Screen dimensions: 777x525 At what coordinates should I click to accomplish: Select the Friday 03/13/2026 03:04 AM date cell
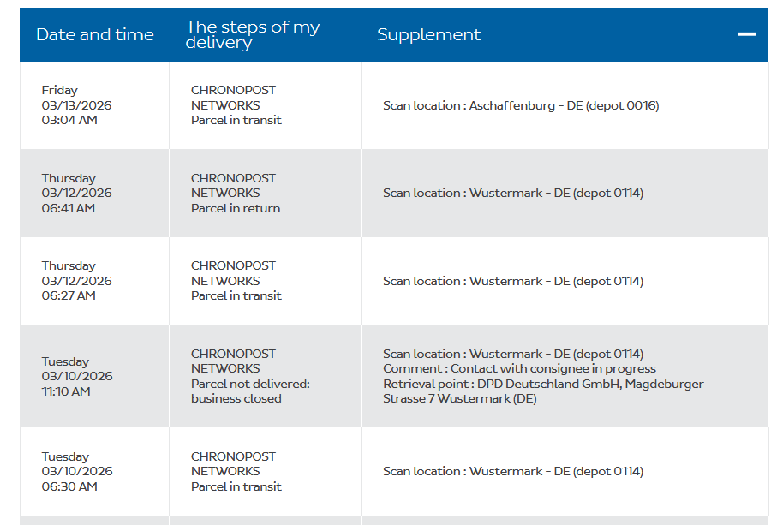point(76,105)
